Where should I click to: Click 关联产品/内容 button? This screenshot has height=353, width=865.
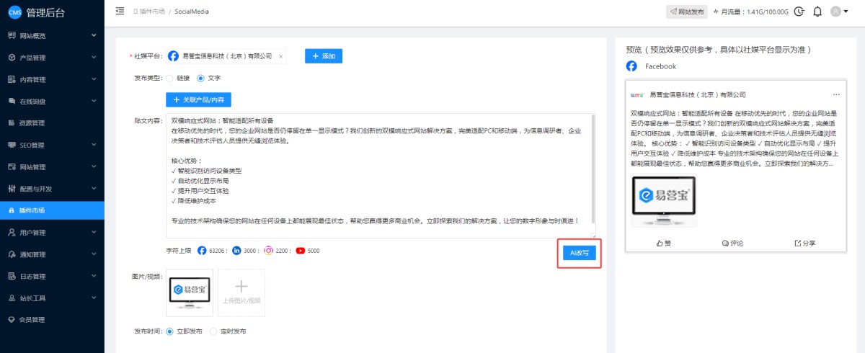[198, 99]
